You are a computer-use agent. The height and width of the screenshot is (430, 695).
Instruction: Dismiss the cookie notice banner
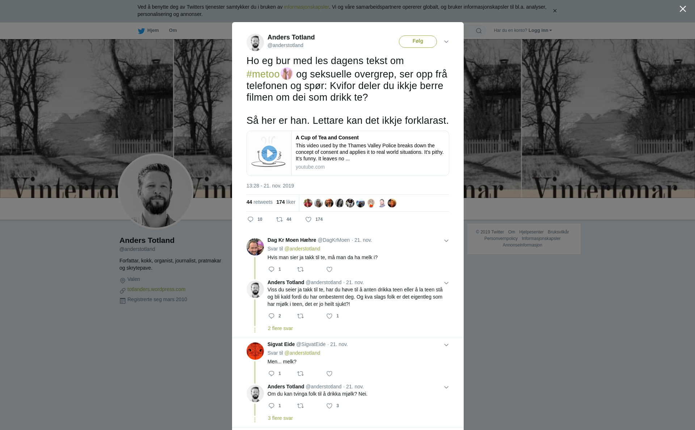[555, 11]
